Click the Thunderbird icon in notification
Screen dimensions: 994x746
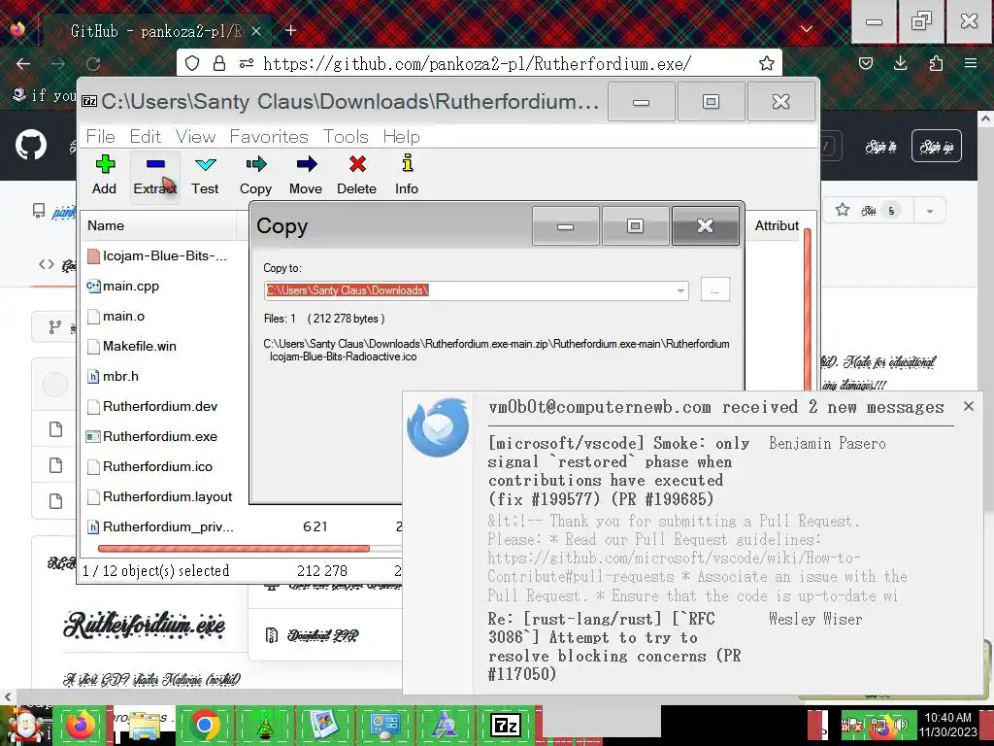438,427
